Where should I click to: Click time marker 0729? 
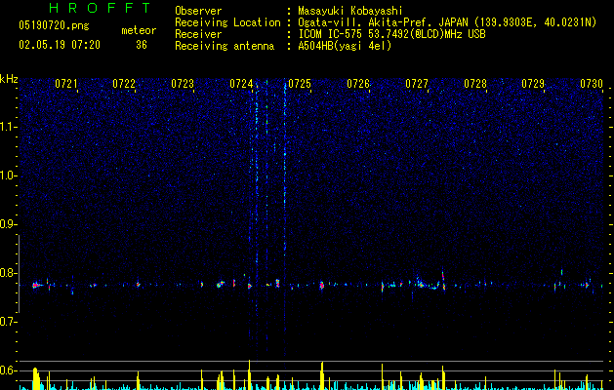[x=533, y=84]
